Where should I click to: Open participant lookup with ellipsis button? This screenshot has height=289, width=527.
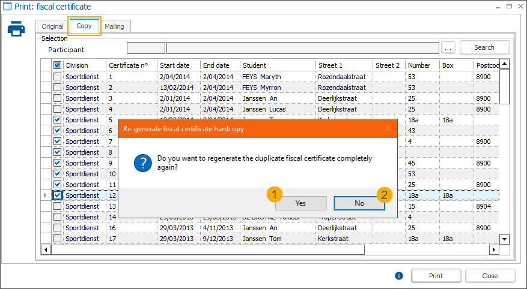(x=449, y=47)
